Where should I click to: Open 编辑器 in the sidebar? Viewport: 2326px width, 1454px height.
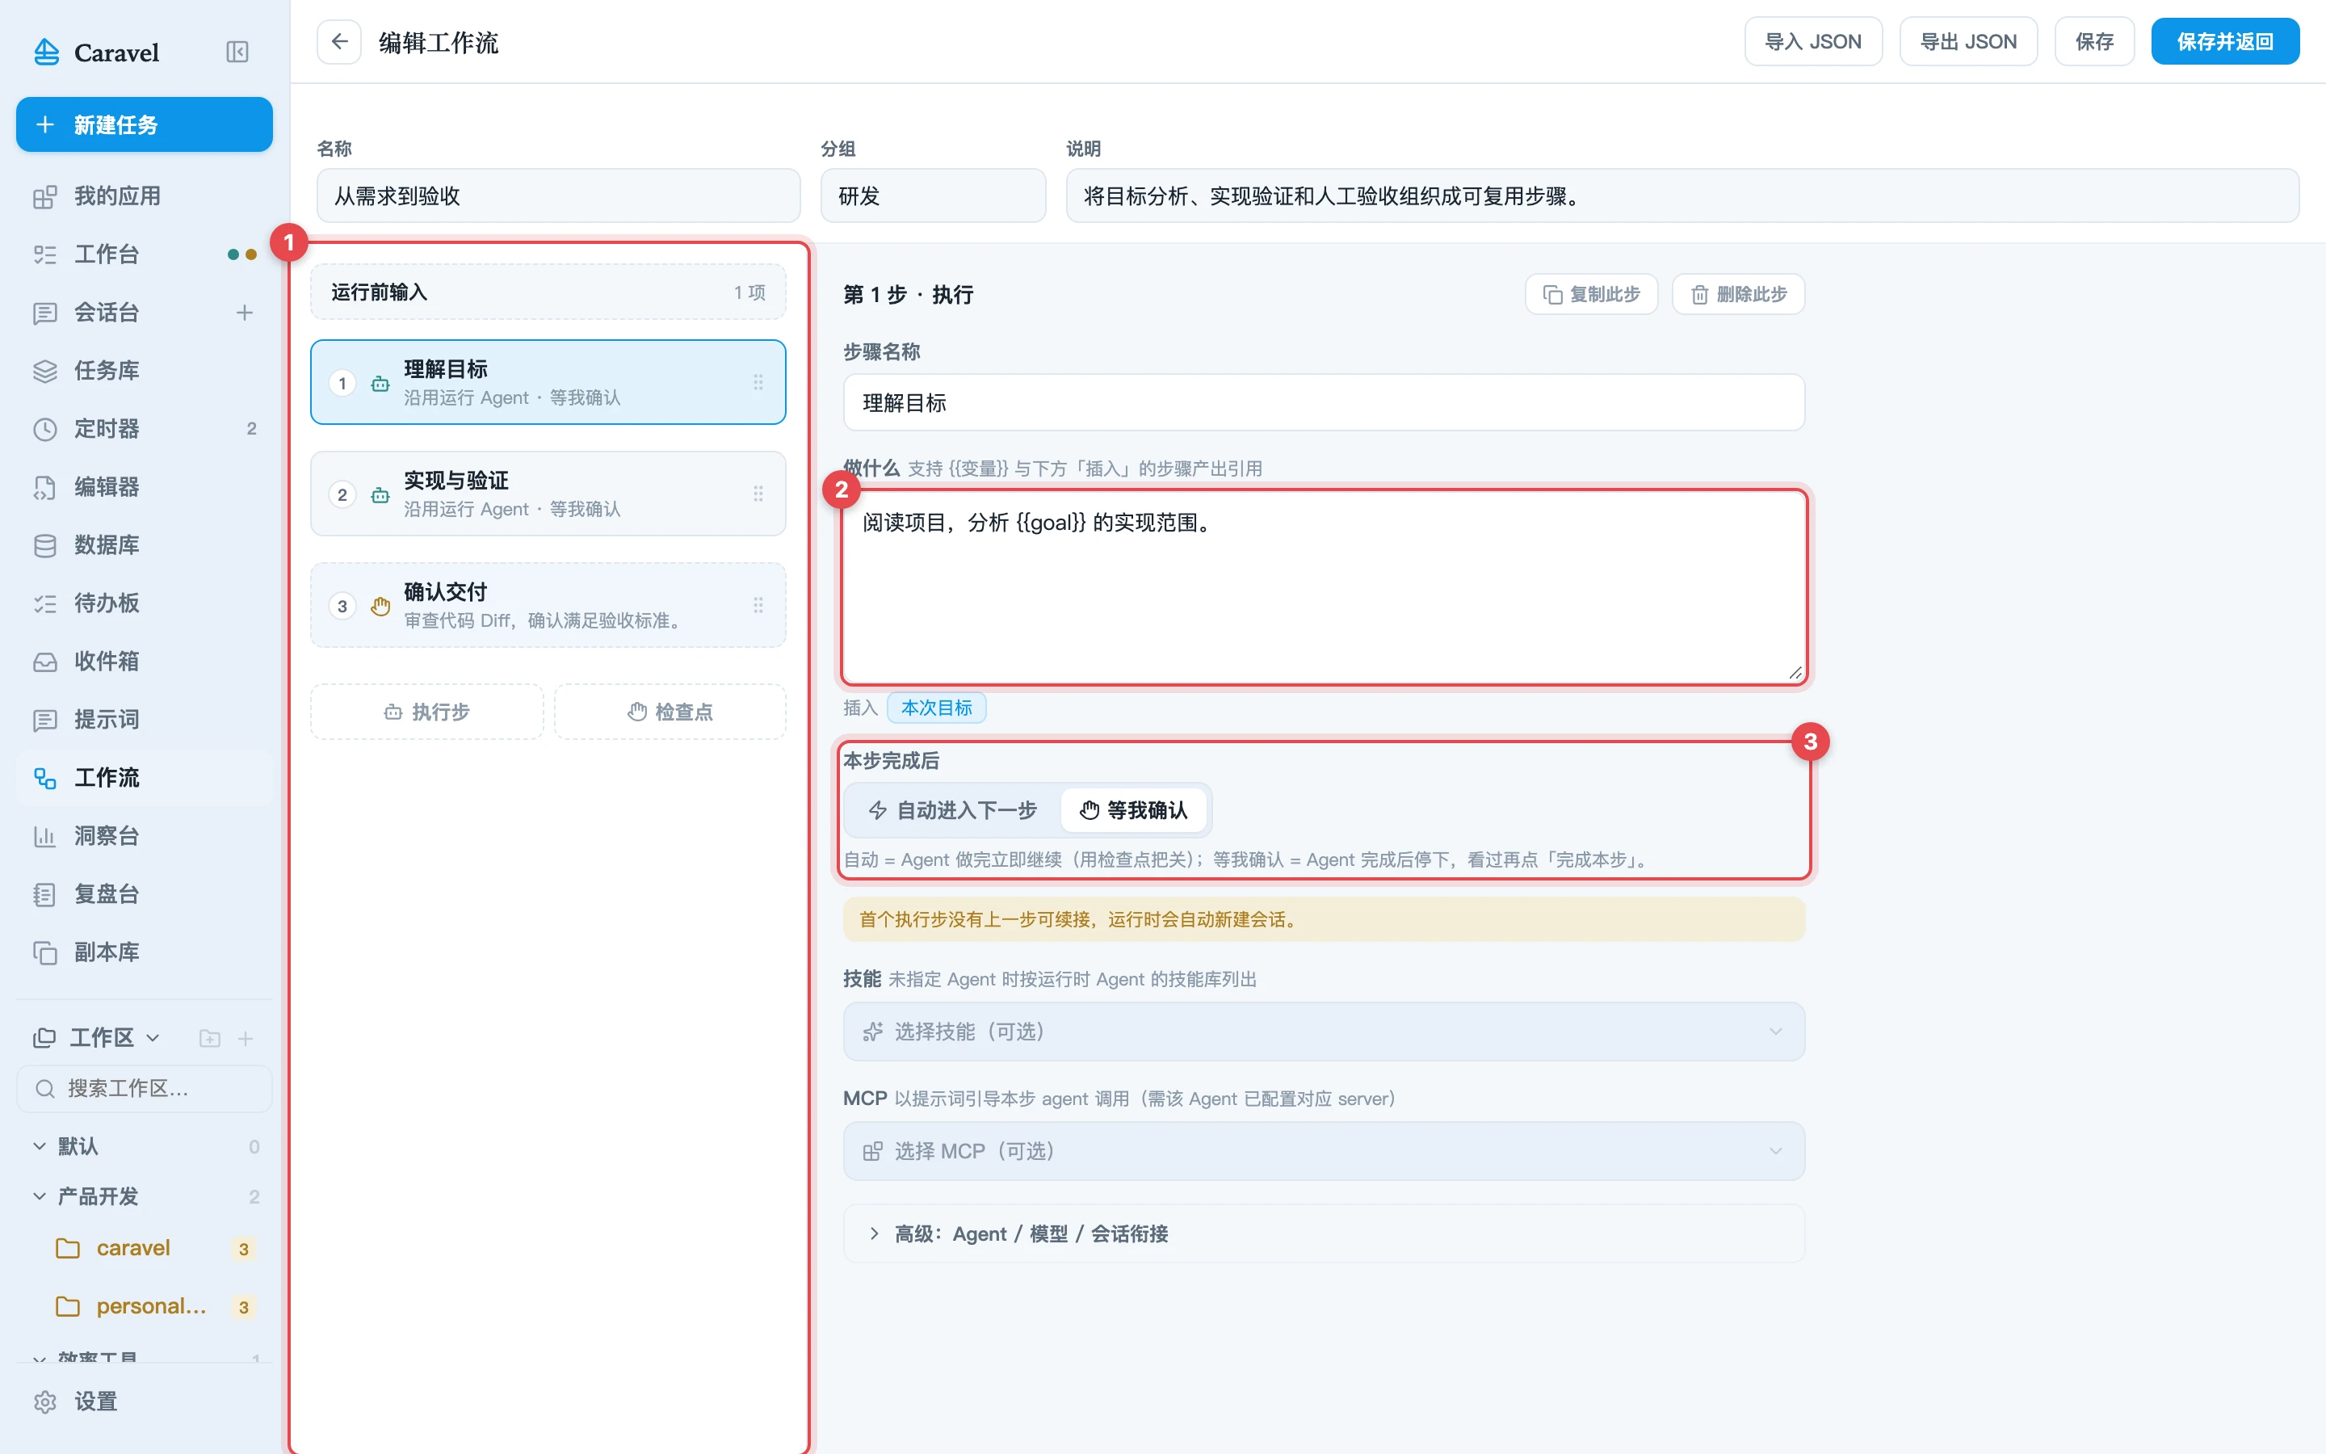pos(145,488)
